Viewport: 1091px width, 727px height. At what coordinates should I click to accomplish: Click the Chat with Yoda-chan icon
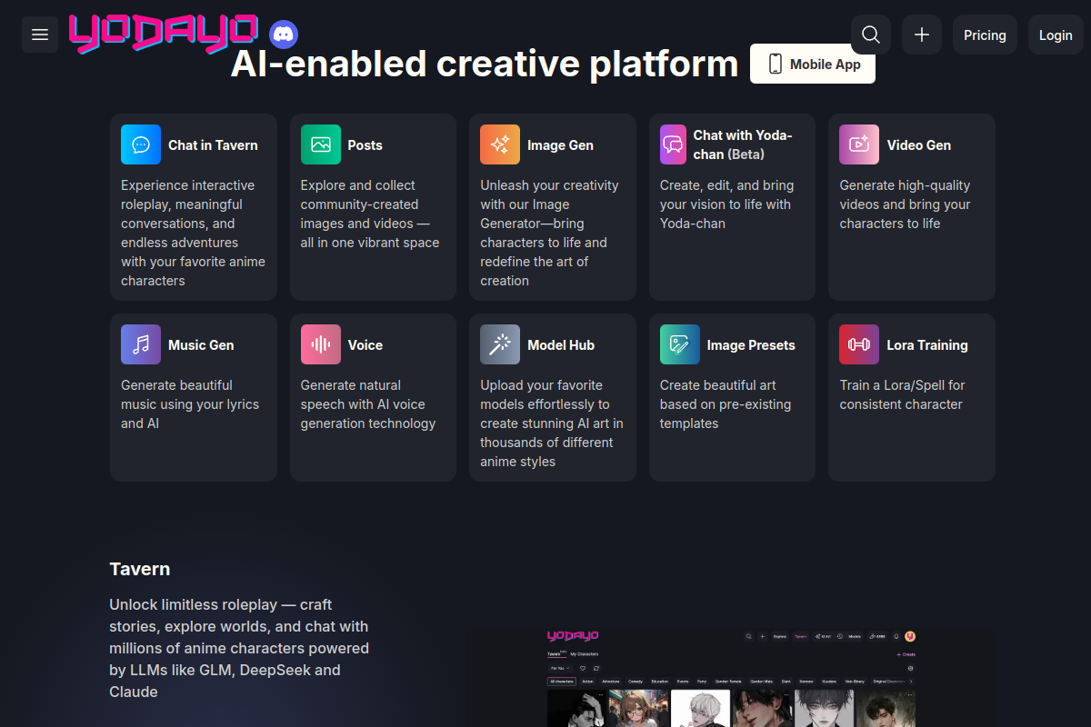[x=673, y=144]
